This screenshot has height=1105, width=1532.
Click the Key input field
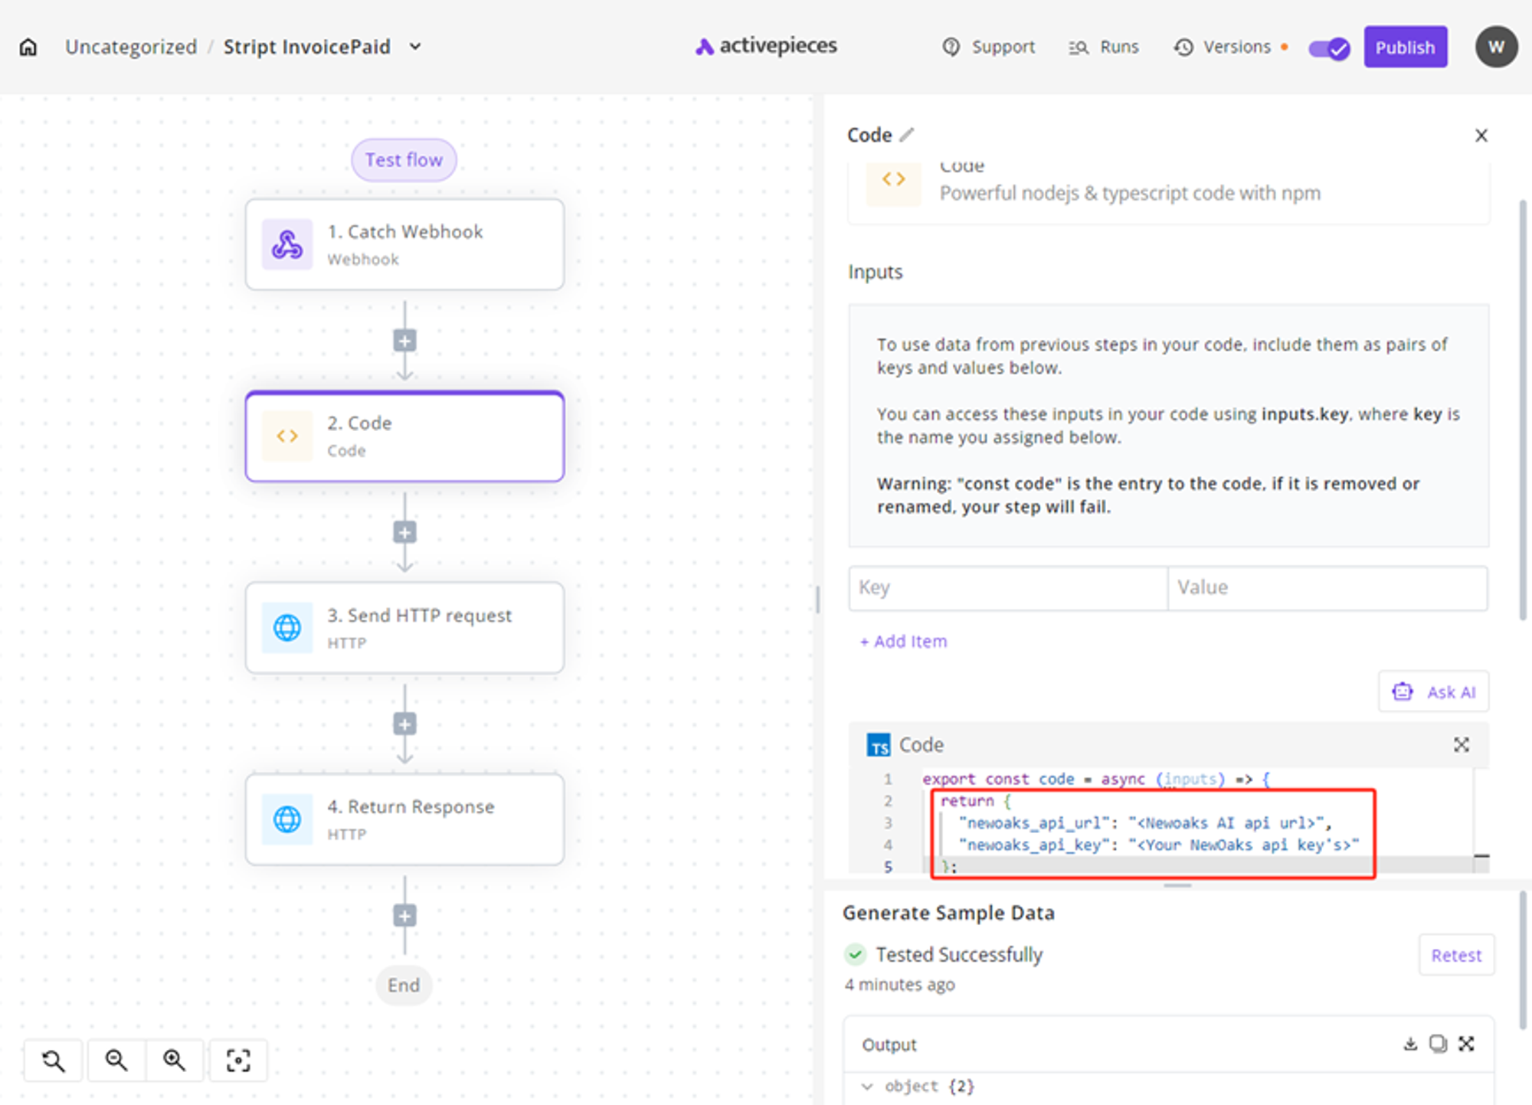(1007, 588)
